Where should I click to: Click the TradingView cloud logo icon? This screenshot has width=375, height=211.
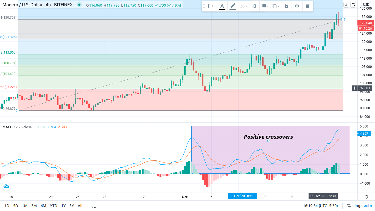(6, 186)
